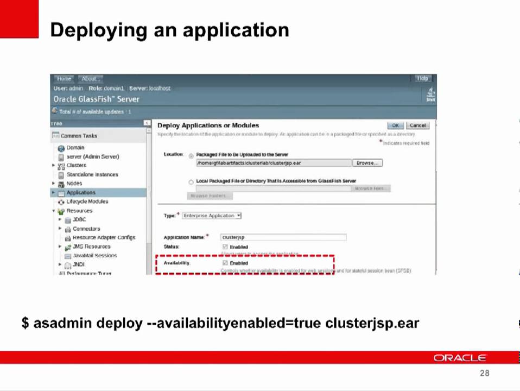The width and height of the screenshot is (520, 391).
Task: Open the Home tab
Action: pos(64,79)
